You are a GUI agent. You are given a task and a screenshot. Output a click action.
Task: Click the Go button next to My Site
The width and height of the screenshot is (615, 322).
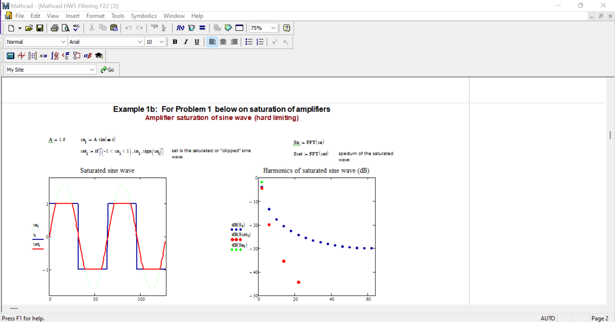point(108,70)
